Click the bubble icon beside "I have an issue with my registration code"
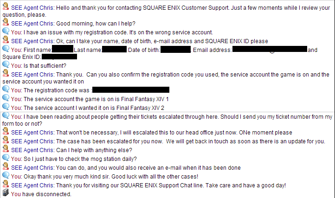Screen dimensions: 335x198 (x=6, y=32)
